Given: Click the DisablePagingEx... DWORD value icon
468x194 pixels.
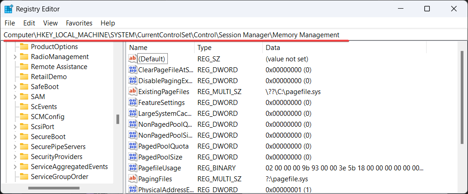Looking at the screenshot, I should pyautogui.click(x=132, y=81).
